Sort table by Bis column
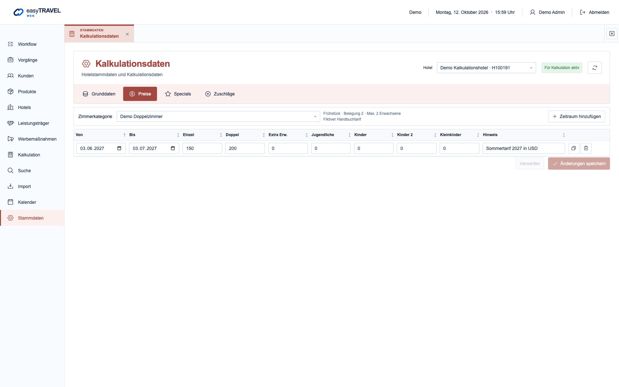Viewport: 619px width, 387px height. tap(154, 135)
